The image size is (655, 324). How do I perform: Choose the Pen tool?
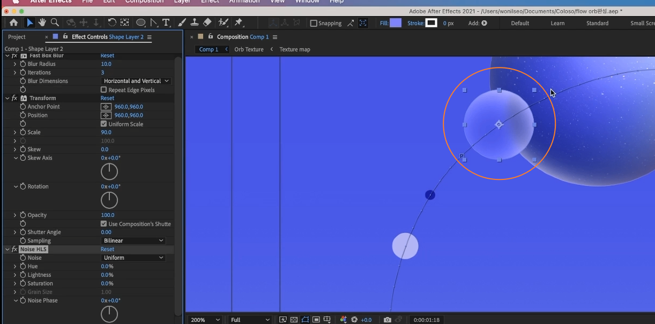point(154,22)
